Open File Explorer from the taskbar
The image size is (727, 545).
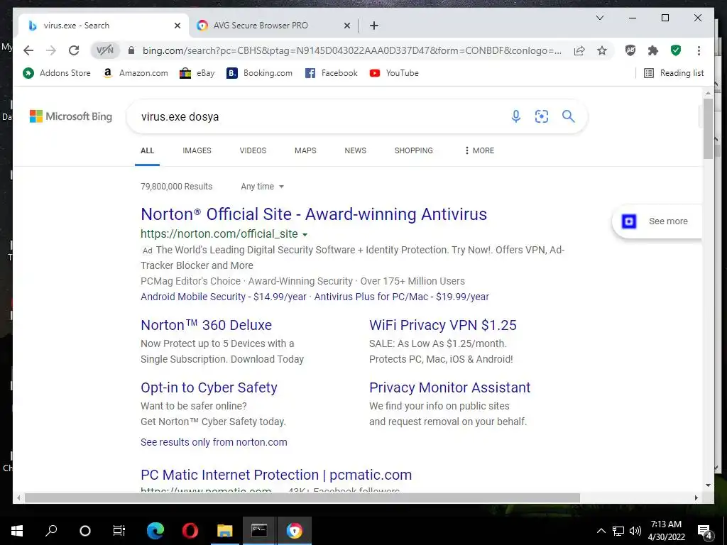225,531
